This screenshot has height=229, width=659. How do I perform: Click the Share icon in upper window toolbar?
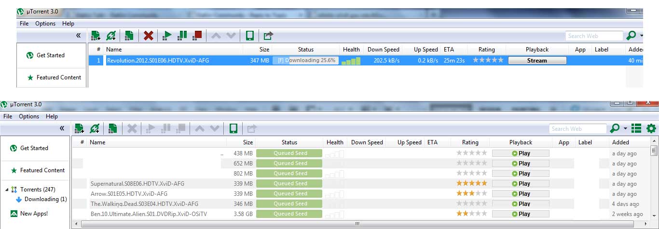[x=268, y=35]
